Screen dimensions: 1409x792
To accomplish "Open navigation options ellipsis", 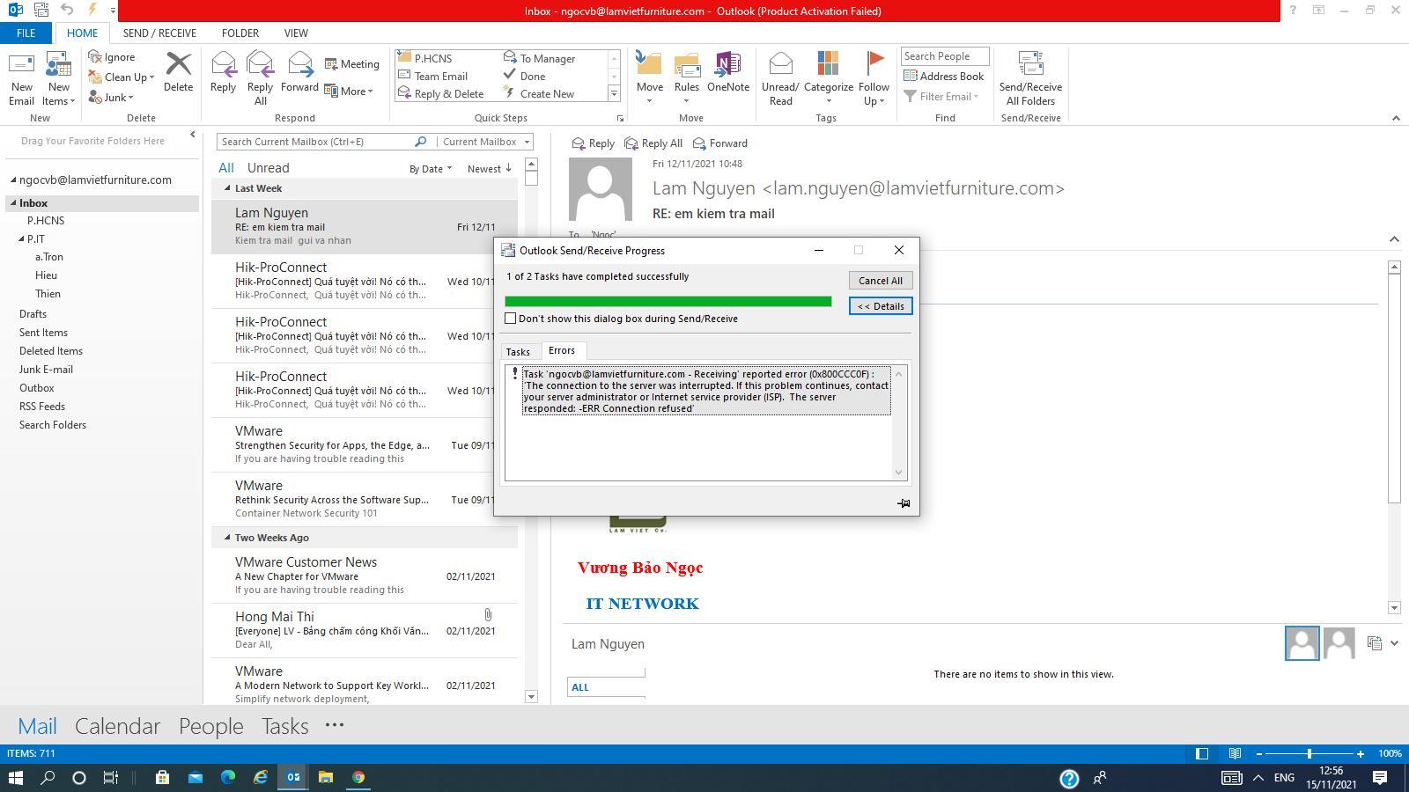I will tap(335, 725).
